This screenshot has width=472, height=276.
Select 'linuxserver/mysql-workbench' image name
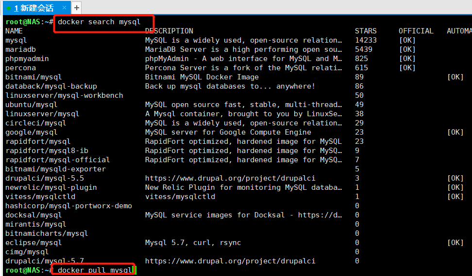(64, 95)
